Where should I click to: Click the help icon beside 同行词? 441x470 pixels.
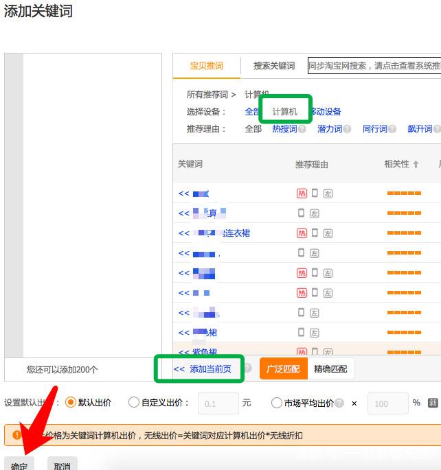click(x=392, y=129)
